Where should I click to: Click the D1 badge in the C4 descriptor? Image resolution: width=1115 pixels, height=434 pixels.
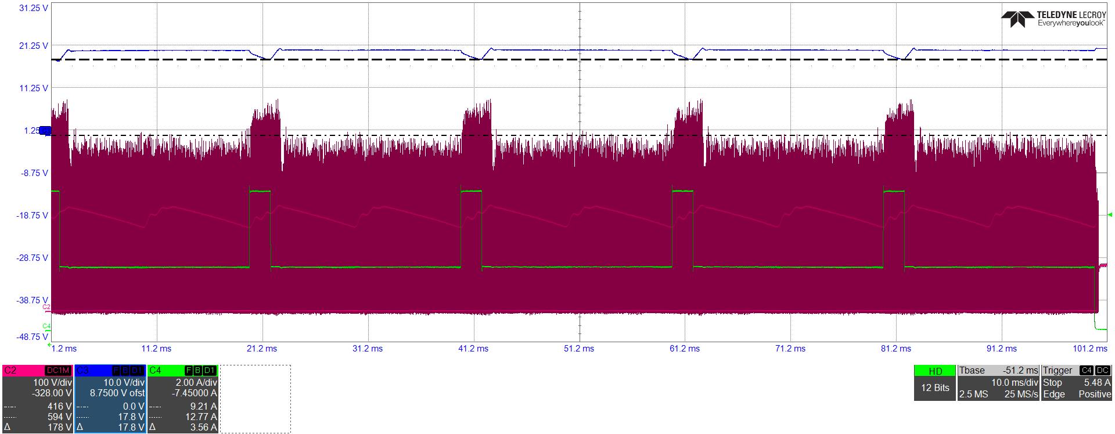209,371
